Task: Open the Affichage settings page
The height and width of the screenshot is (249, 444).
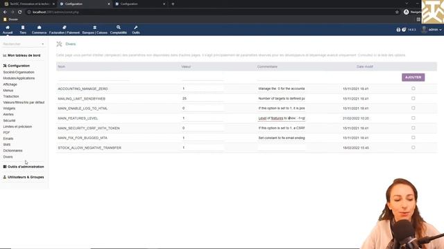Action: (10, 84)
